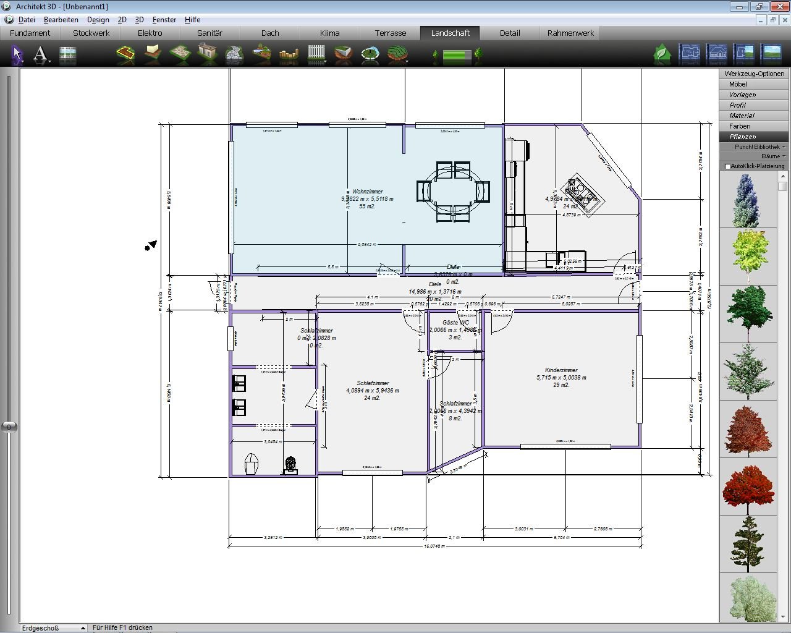Viewport: 791px width, 633px height.
Task: Switch to the Elektro tab
Action: 150,33
